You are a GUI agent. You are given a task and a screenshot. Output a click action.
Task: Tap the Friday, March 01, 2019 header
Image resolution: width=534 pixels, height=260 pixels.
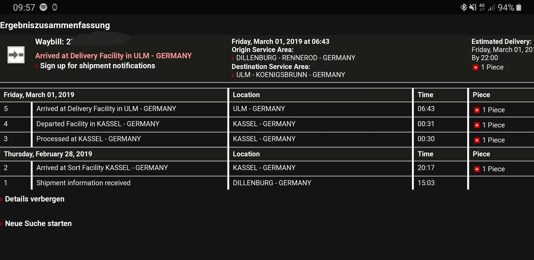[39, 95]
